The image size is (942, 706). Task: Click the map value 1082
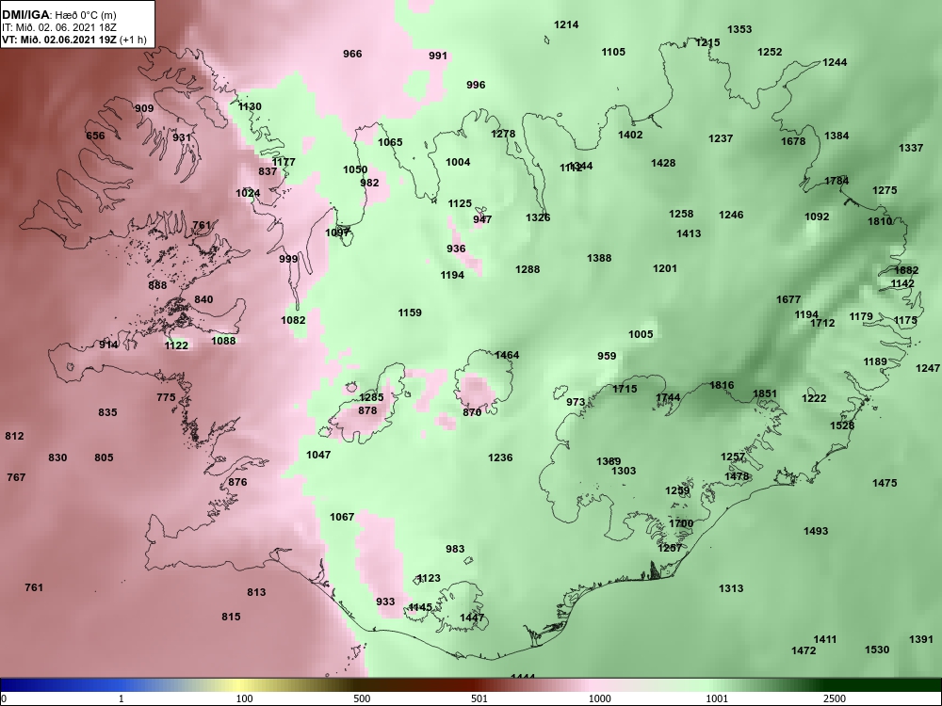(x=293, y=321)
